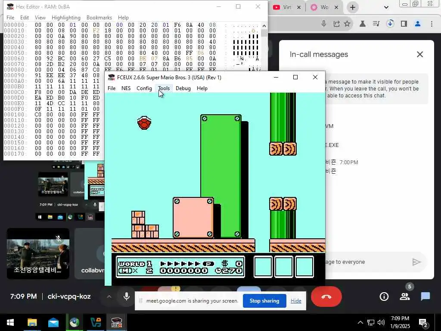This screenshot has height=331, width=441.
Task: Open a new browser tab with plus
Action: (352, 7)
